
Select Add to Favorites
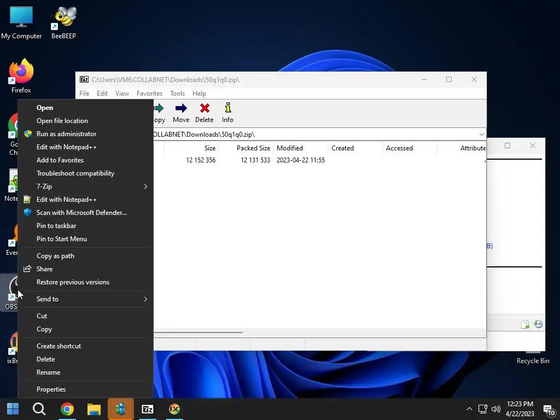86,160
